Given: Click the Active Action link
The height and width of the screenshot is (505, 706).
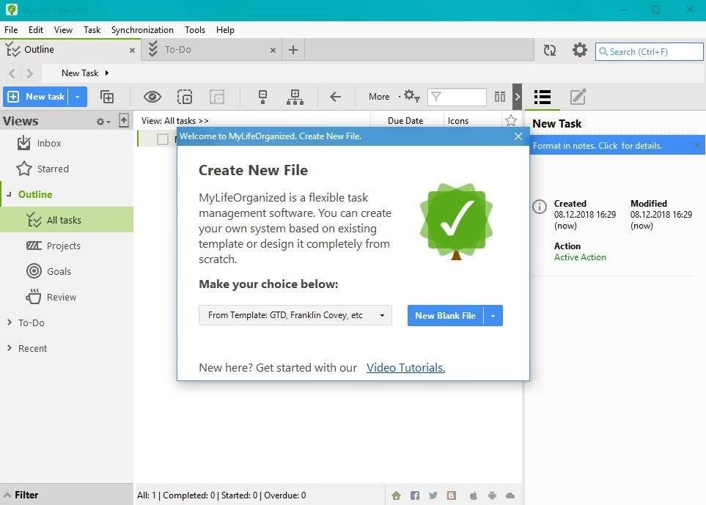Looking at the screenshot, I should point(580,257).
